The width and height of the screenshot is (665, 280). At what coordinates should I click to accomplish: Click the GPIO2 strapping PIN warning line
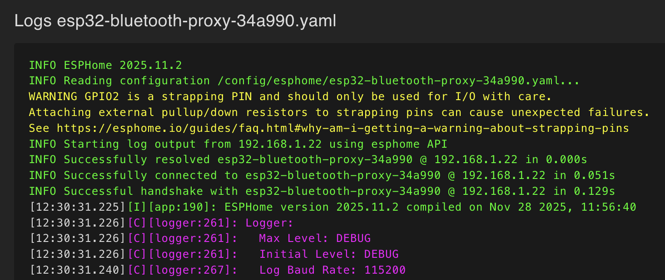click(290, 97)
